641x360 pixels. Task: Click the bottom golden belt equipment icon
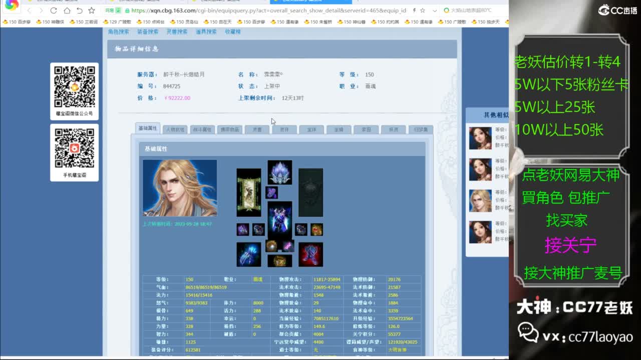[x=280, y=260]
